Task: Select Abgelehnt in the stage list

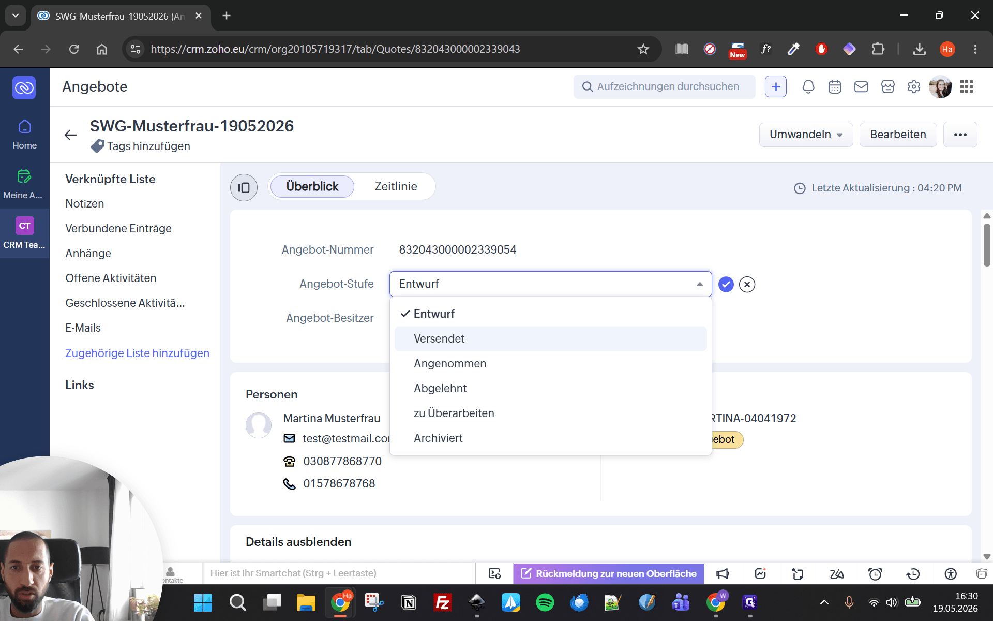Action: click(x=550, y=388)
